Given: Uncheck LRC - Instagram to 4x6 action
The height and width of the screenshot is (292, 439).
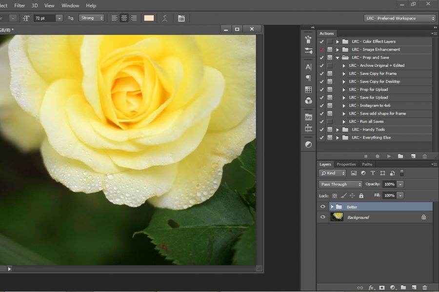Looking at the screenshot, I should click(x=322, y=106).
